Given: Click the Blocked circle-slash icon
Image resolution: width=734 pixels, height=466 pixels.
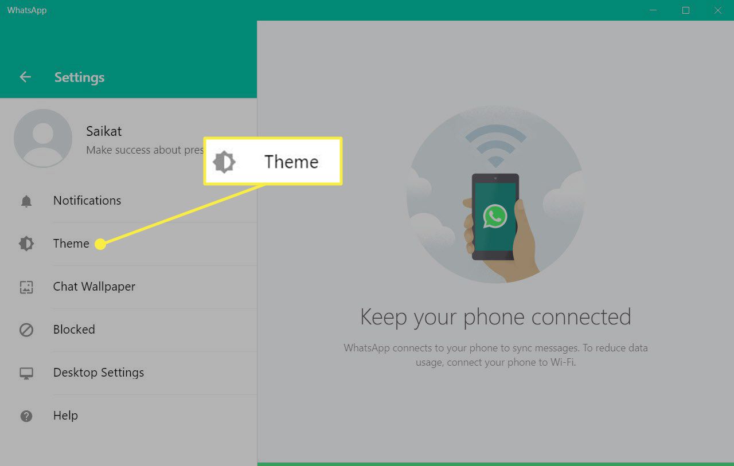Looking at the screenshot, I should point(26,330).
